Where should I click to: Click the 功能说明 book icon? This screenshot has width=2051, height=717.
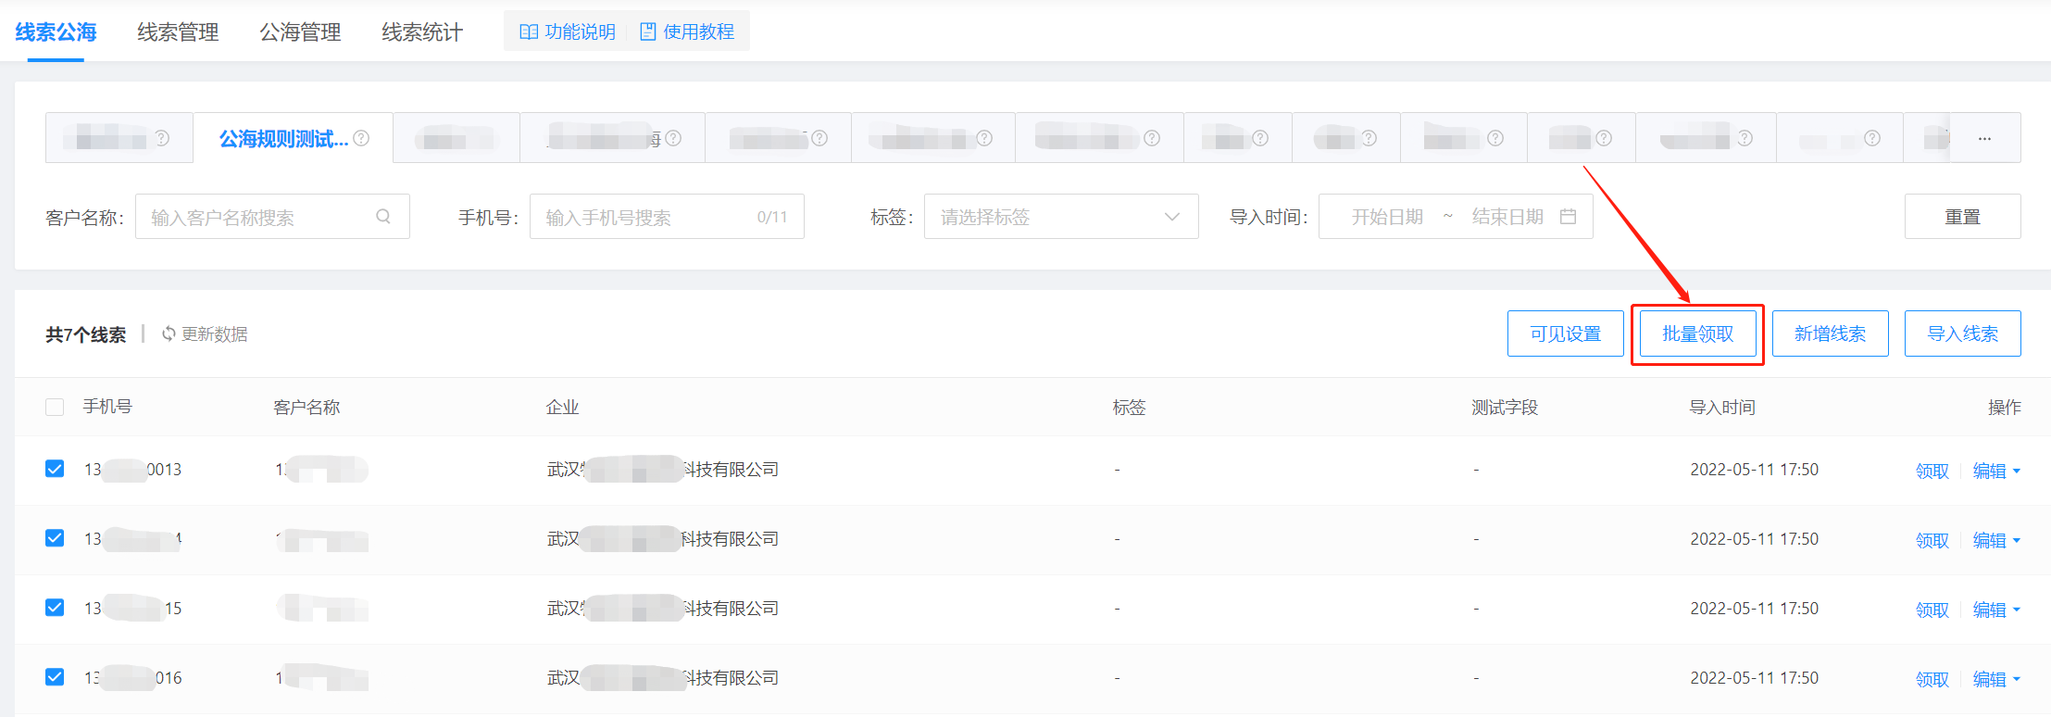(529, 32)
